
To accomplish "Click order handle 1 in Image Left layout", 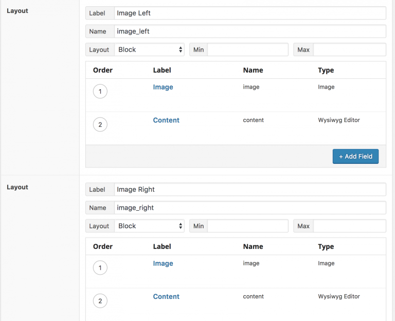I will pyautogui.click(x=100, y=92).
